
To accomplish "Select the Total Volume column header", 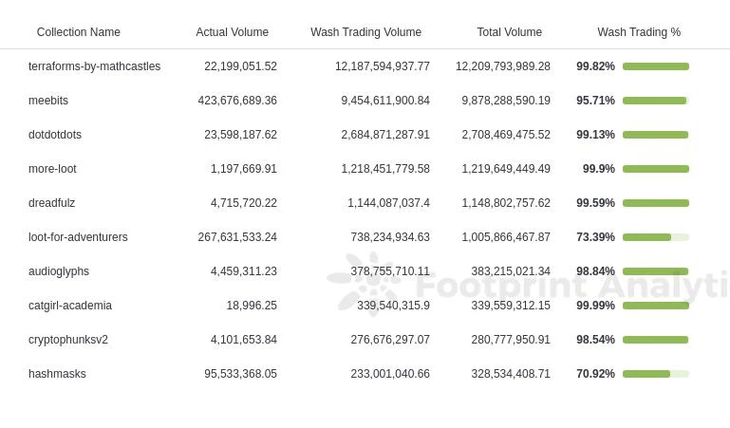I will point(509,32).
